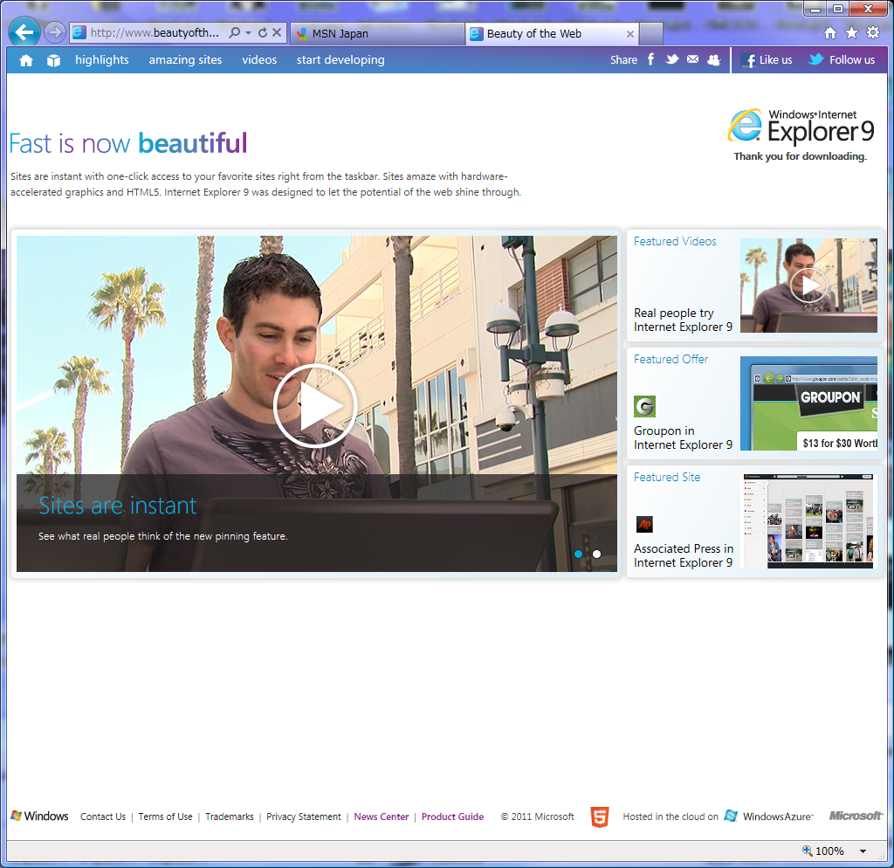This screenshot has width=894, height=868.
Task: Click the address bar search magnifier icon
Action: click(234, 32)
